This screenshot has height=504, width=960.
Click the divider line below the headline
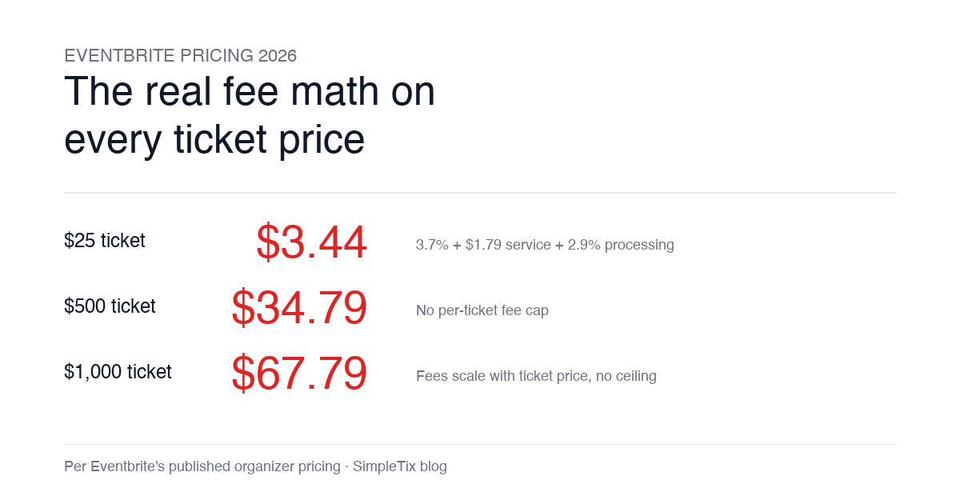point(480,193)
